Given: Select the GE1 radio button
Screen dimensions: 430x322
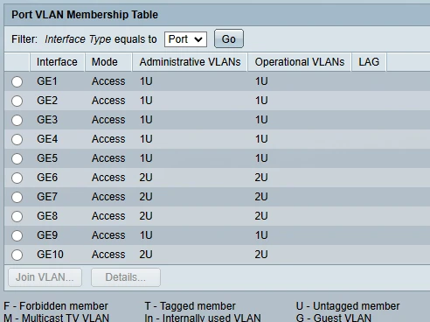Looking at the screenshot, I should coord(17,81).
